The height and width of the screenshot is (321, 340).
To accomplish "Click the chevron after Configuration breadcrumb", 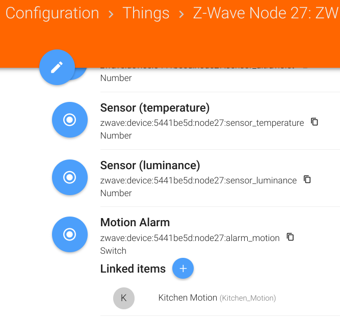I will pyautogui.click(x=111, y=14).
